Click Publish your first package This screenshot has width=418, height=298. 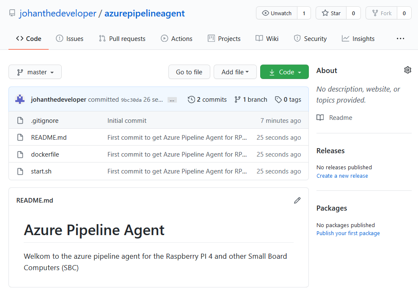tap(348, 233)
